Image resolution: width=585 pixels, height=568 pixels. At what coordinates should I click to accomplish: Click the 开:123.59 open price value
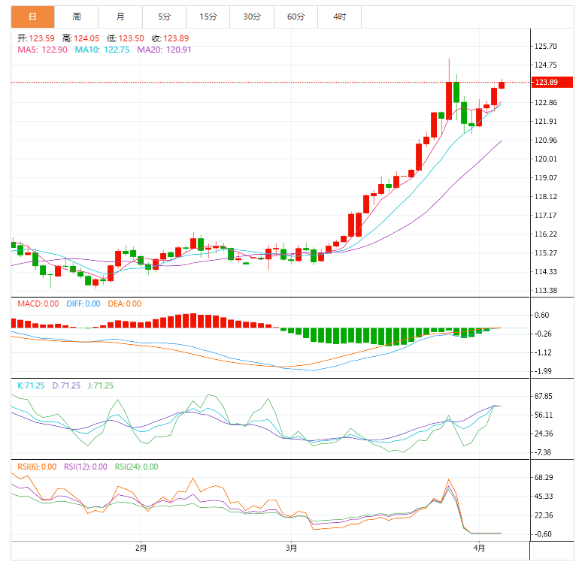[36, 38]
